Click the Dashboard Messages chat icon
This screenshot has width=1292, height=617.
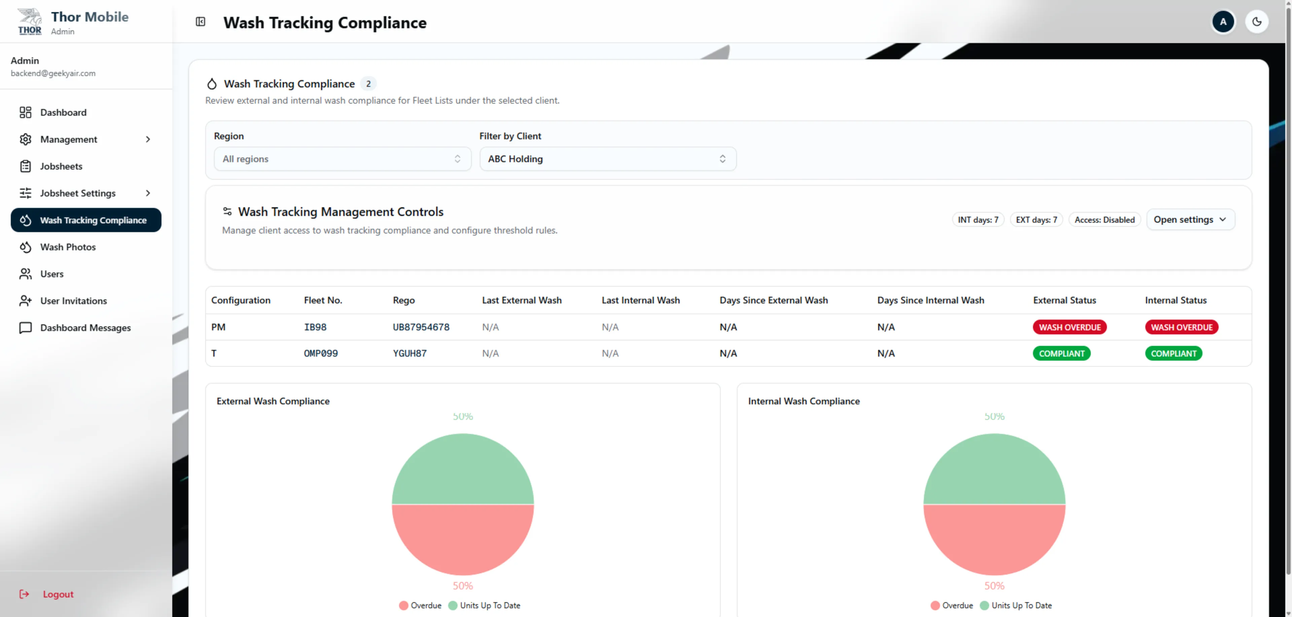point(26,328)
